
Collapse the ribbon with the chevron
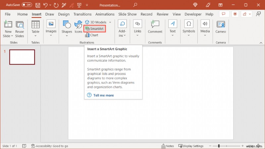point(261,43)
